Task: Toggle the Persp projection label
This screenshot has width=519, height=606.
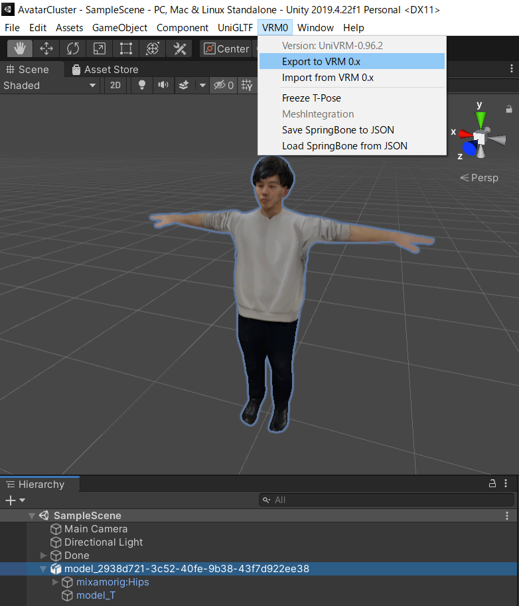Action: pos(479,178)
